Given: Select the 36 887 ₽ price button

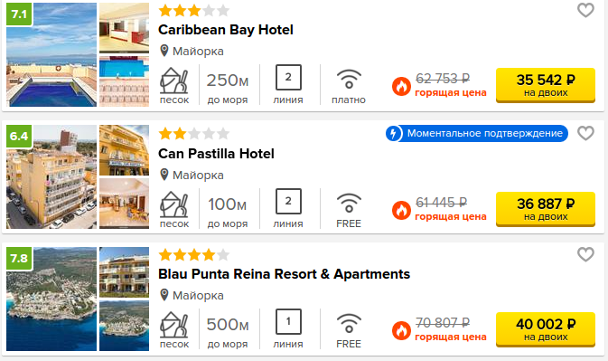Looking at the screenshot, I should pos(545,209).
